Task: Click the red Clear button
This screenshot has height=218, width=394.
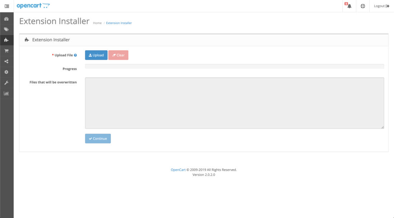Action: [x=118, y=55]
